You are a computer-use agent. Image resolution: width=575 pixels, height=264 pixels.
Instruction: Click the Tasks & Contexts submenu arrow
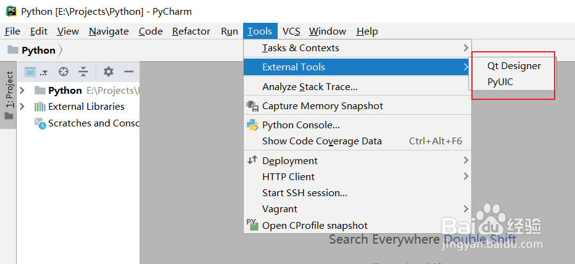[466, 47]
